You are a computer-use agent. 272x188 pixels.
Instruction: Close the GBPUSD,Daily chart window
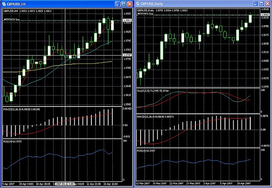[x=268, y=3]
